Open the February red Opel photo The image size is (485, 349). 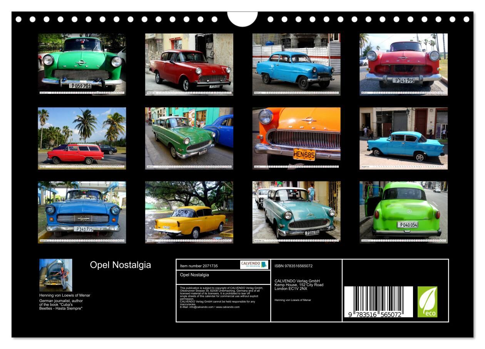189,62
